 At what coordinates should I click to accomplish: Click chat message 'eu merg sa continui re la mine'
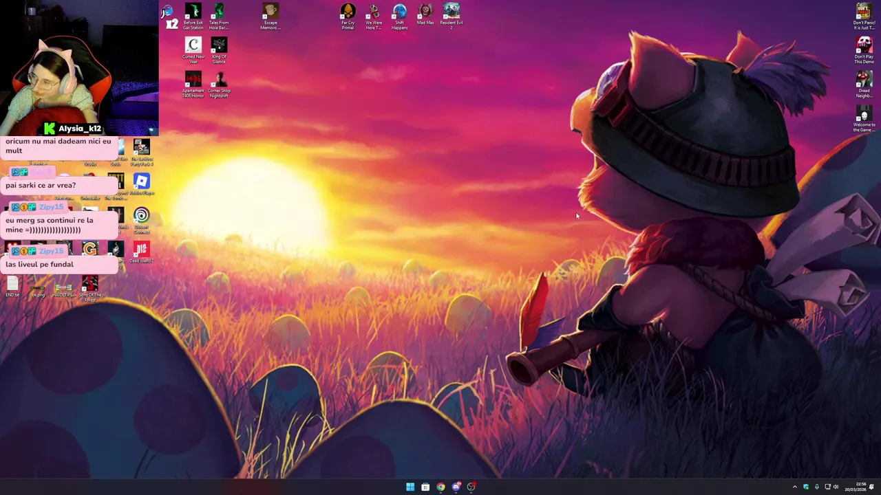point(49,225)
